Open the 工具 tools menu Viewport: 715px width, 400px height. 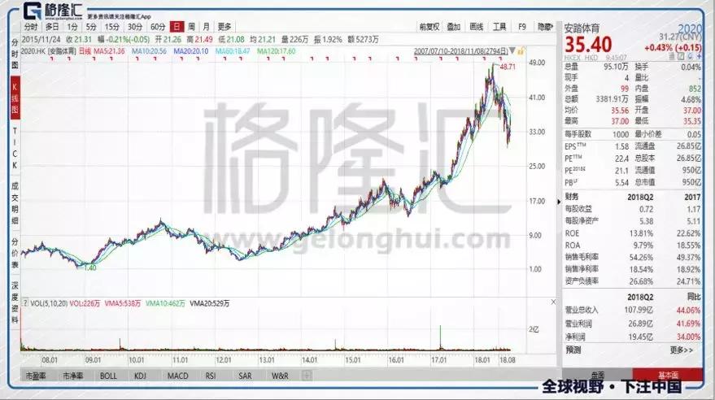[x=499, y=27]
